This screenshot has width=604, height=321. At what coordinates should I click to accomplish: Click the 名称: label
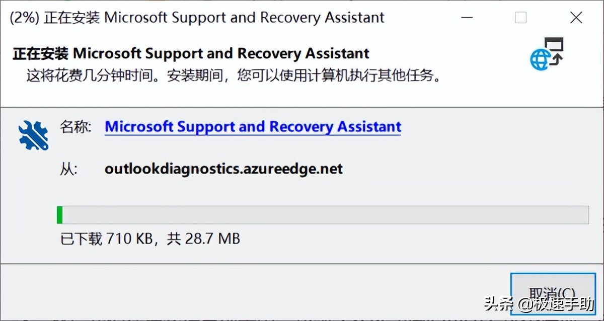[x=75, y=127]
